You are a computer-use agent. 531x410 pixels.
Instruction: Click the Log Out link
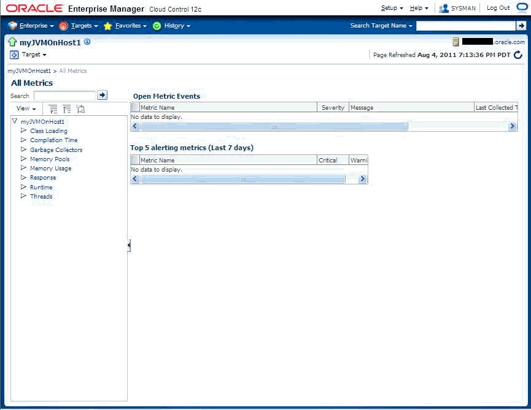coord(498,8)
